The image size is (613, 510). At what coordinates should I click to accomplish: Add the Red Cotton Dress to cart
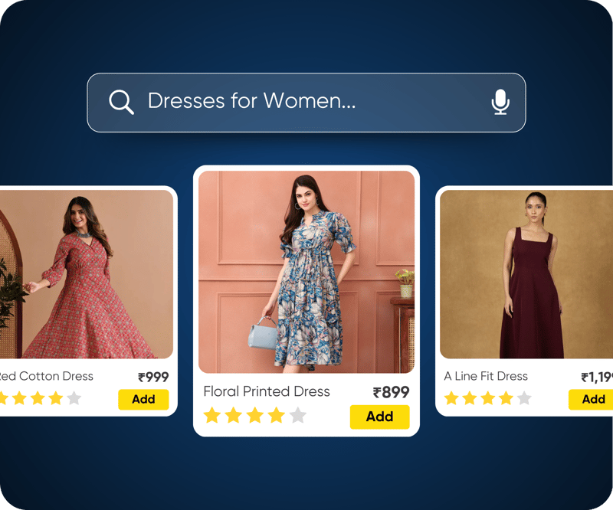(x=143, y=400)
